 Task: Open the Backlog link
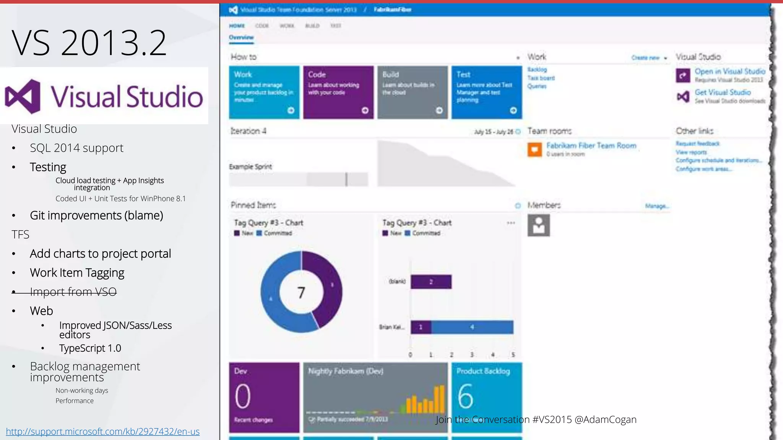click(x=537, y=70)
